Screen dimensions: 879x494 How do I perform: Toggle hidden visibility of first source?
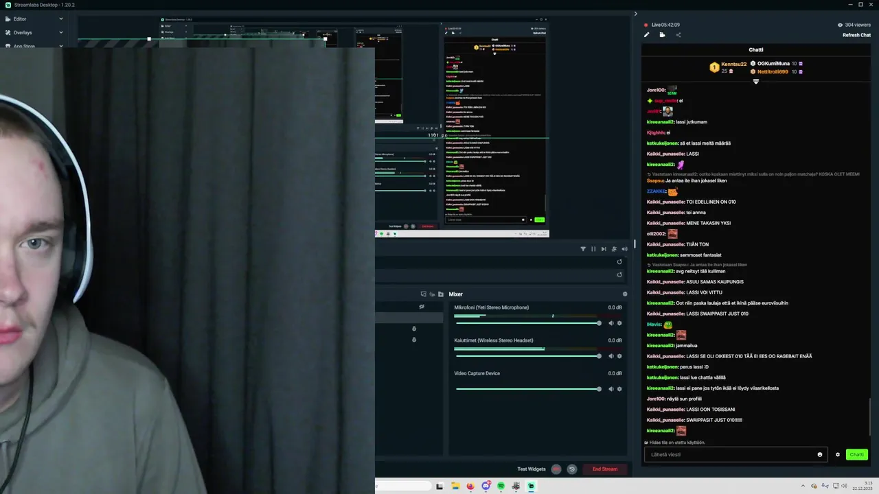pos(422,307)
